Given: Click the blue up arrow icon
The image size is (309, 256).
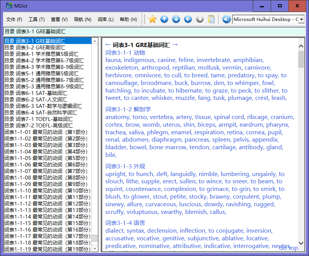Looking at the screenshot, I should [164, 19].
